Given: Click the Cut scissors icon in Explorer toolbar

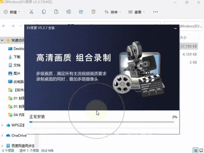Looking at the screenshot, I should click(x=31, y=12).
